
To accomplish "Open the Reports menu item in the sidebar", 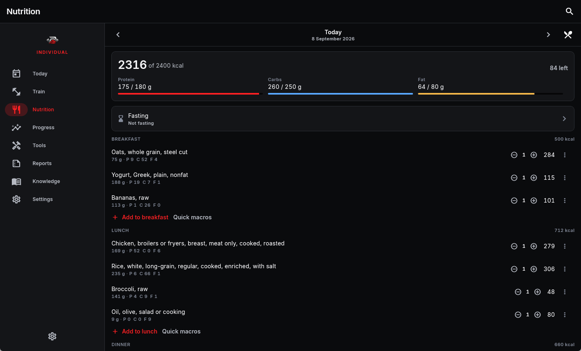I will click(x=52, y=163).
